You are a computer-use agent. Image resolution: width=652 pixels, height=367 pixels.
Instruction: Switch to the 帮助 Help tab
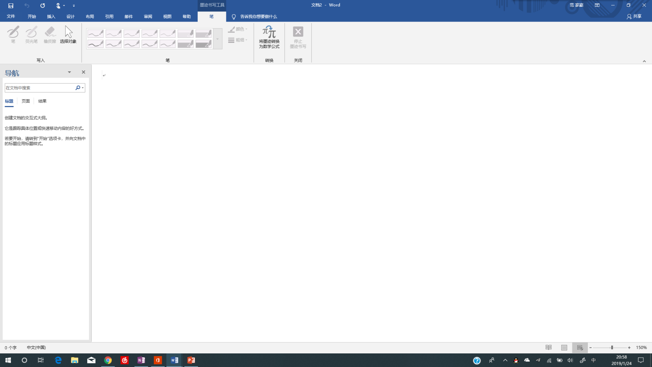(x=187, y=17)
